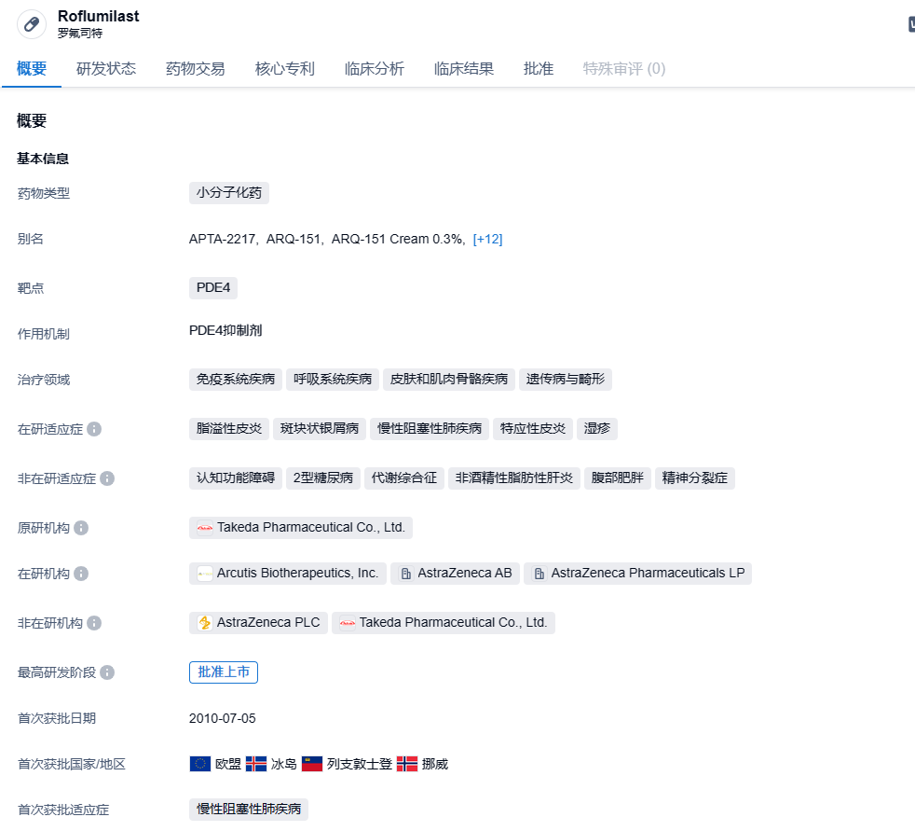Viewport: 915px width, 831px height.
Task: Click the PDE4 target tag
Action: coord(213,287)
